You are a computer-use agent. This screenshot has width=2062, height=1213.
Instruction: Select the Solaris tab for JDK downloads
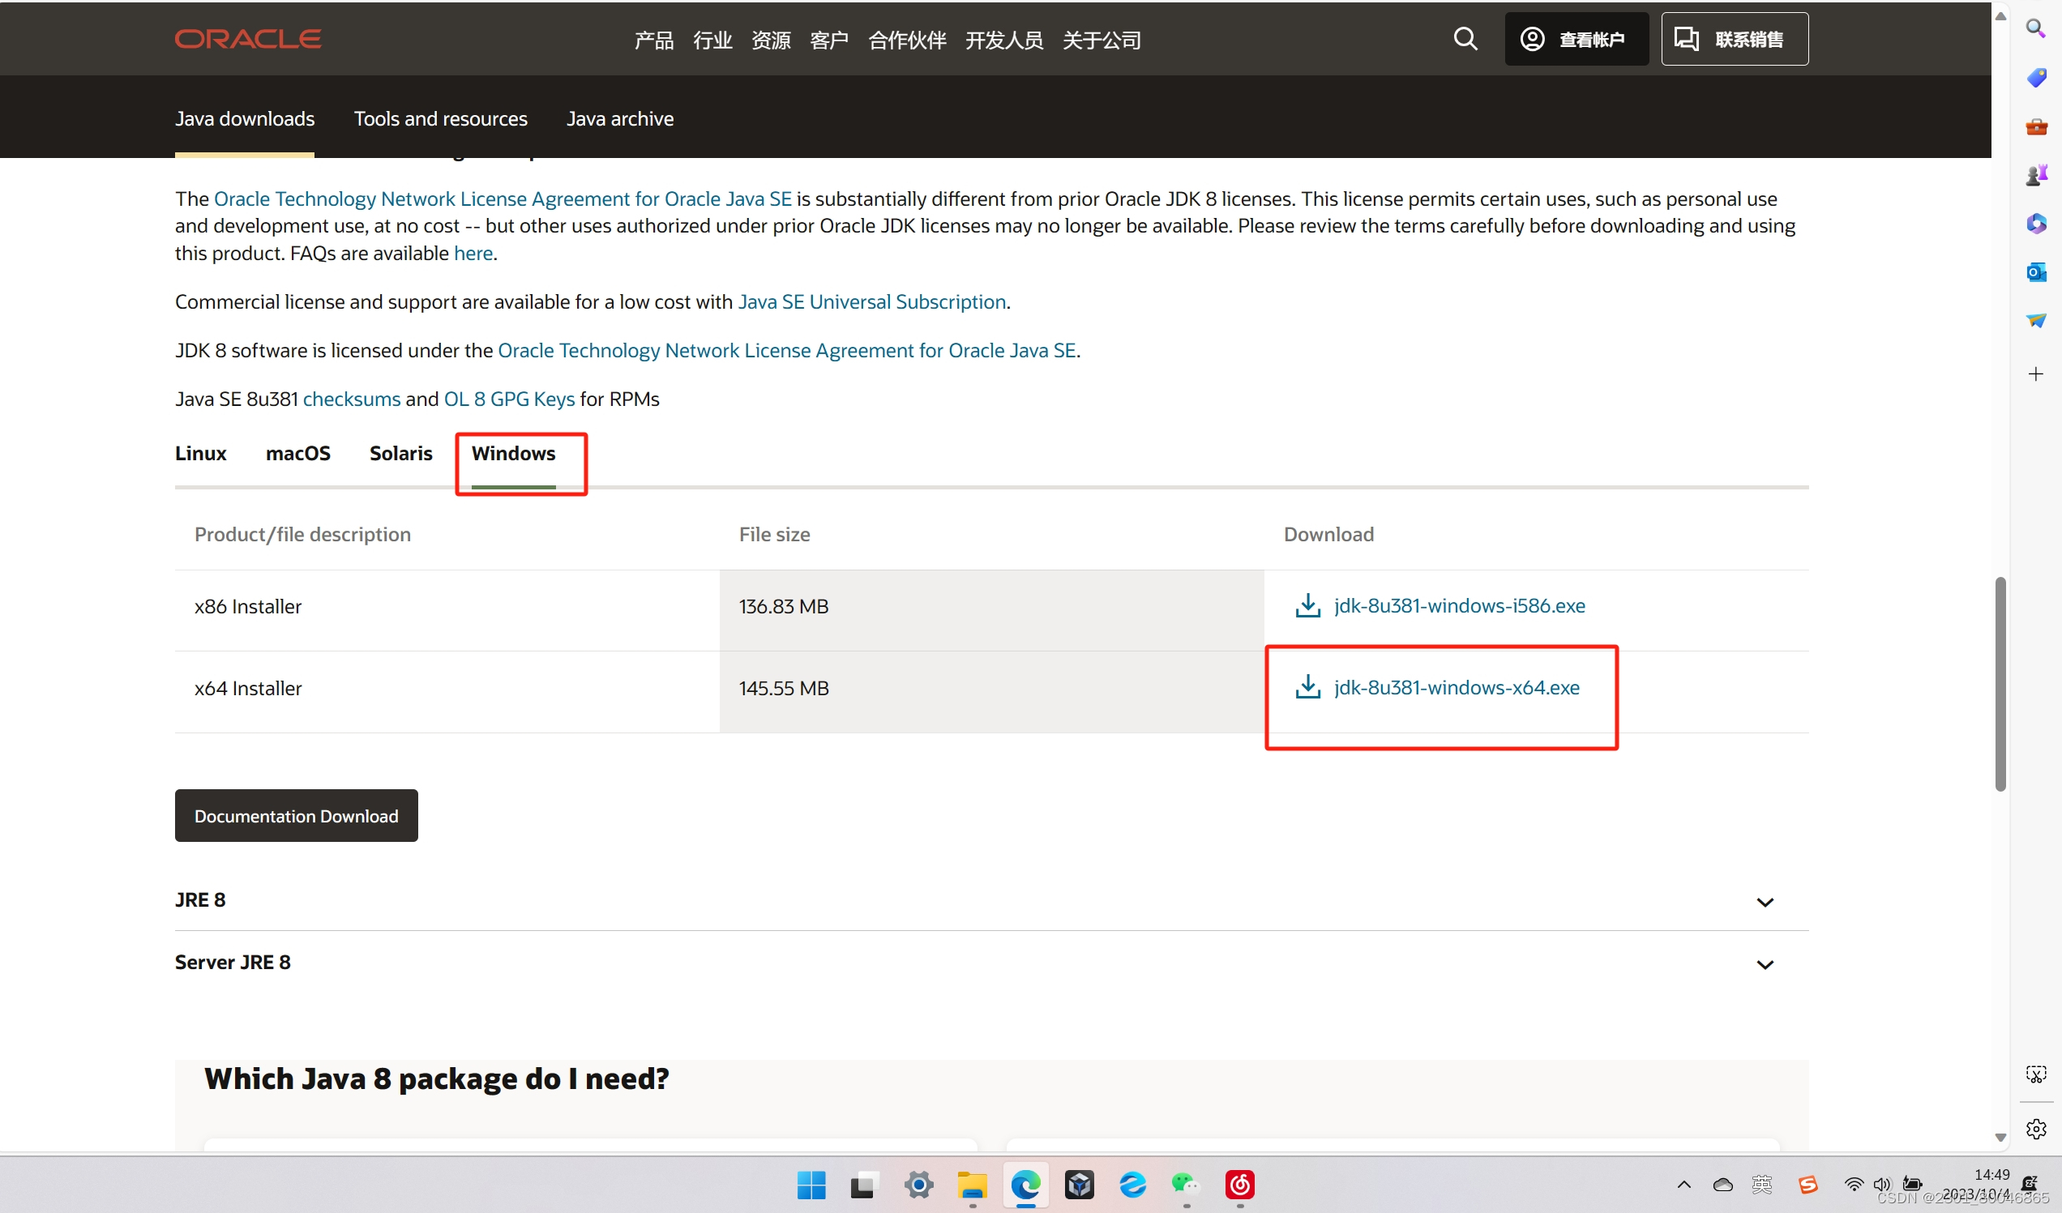[x=400, y=452]
